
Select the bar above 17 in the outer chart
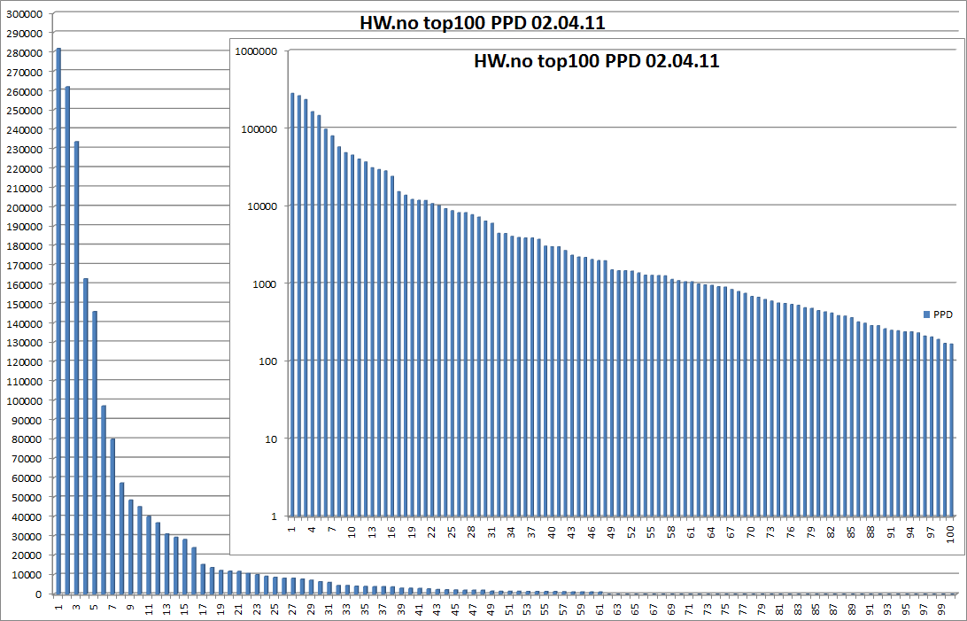coord(203,579)
